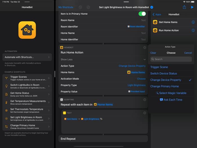Image resolution: width=197 pixels, height=148 pixels.
Task: Tap the Get Home Status document icon
Action: (x=6, y=94)
